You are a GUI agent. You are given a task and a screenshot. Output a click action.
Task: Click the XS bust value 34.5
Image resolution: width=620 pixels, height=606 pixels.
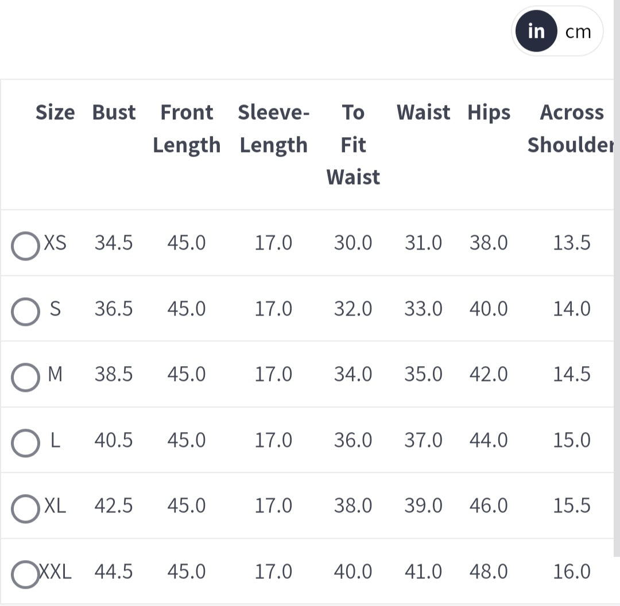tap(114, 243)
